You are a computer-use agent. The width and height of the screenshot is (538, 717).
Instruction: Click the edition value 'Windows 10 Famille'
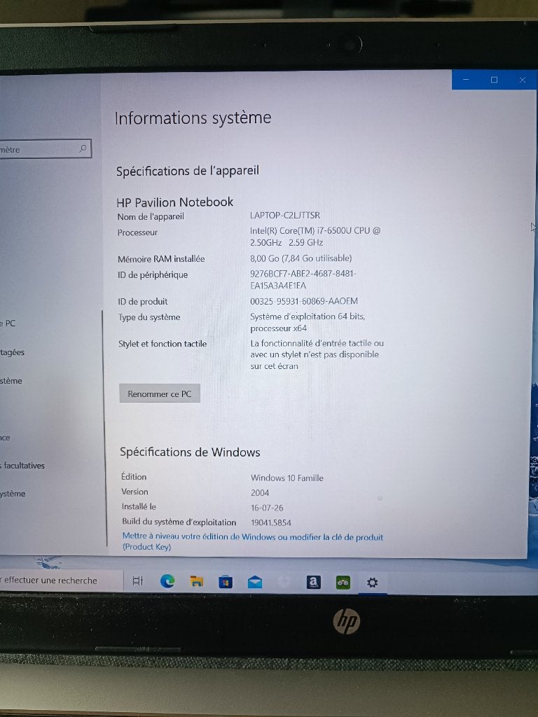coord(287,478)
